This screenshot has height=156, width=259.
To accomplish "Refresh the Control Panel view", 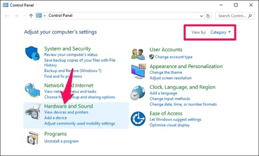I will pyautogui.click(x=208, y=16).
